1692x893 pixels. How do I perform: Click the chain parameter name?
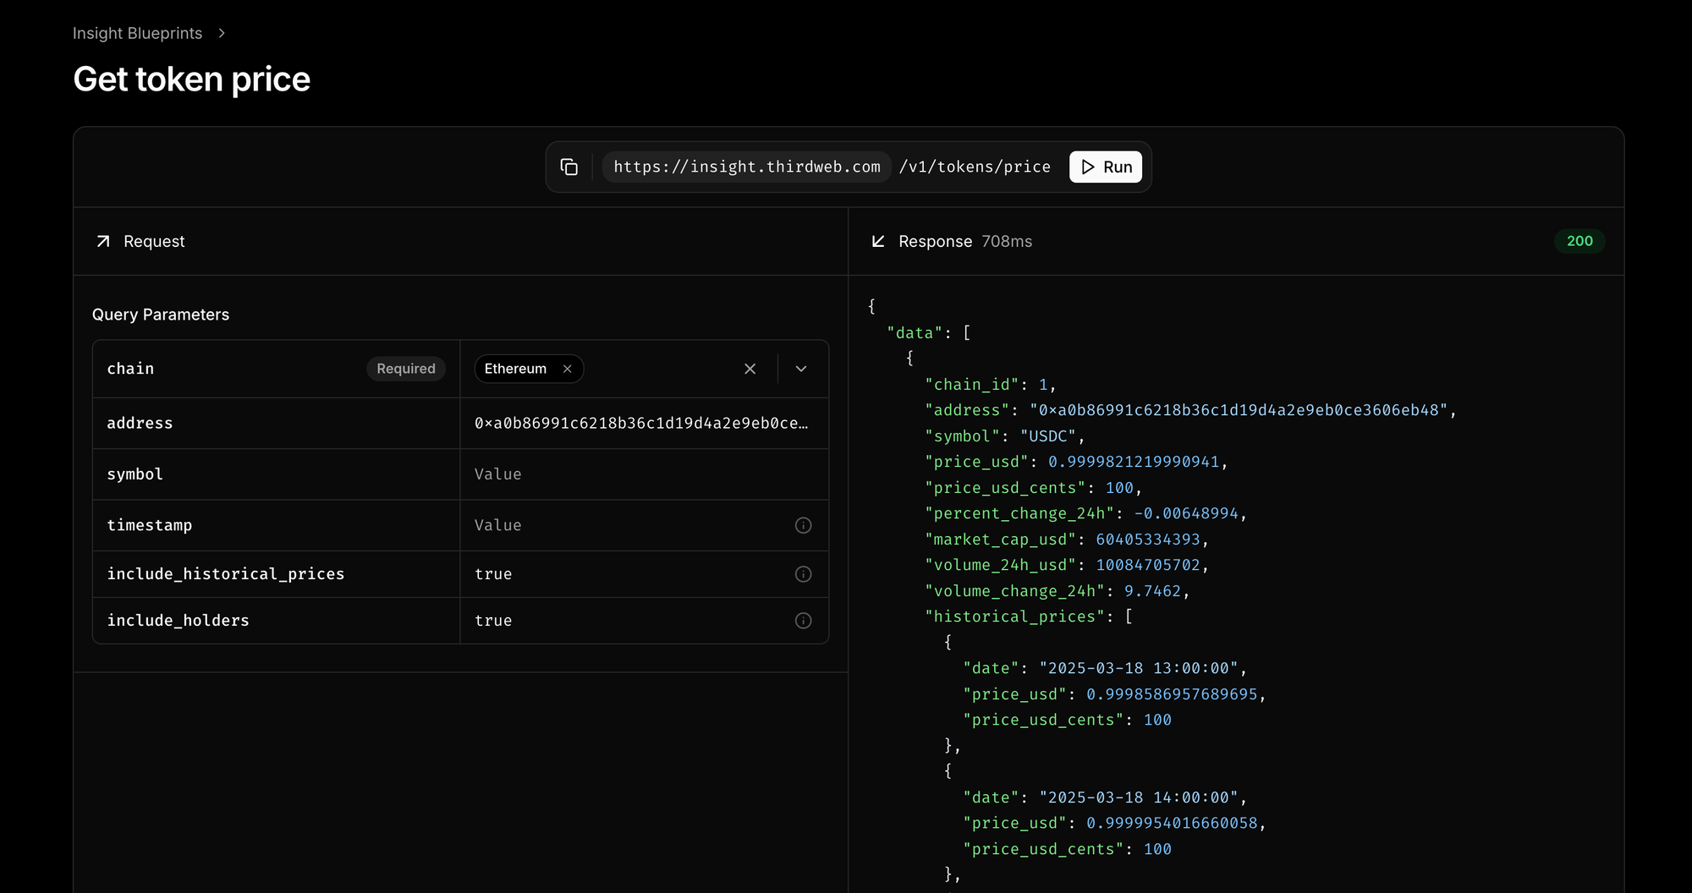tap(130, 369)
